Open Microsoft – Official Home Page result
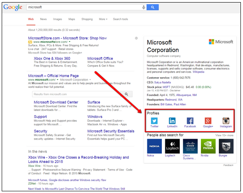This screenshot has height=193, width=243. [53, 76]
